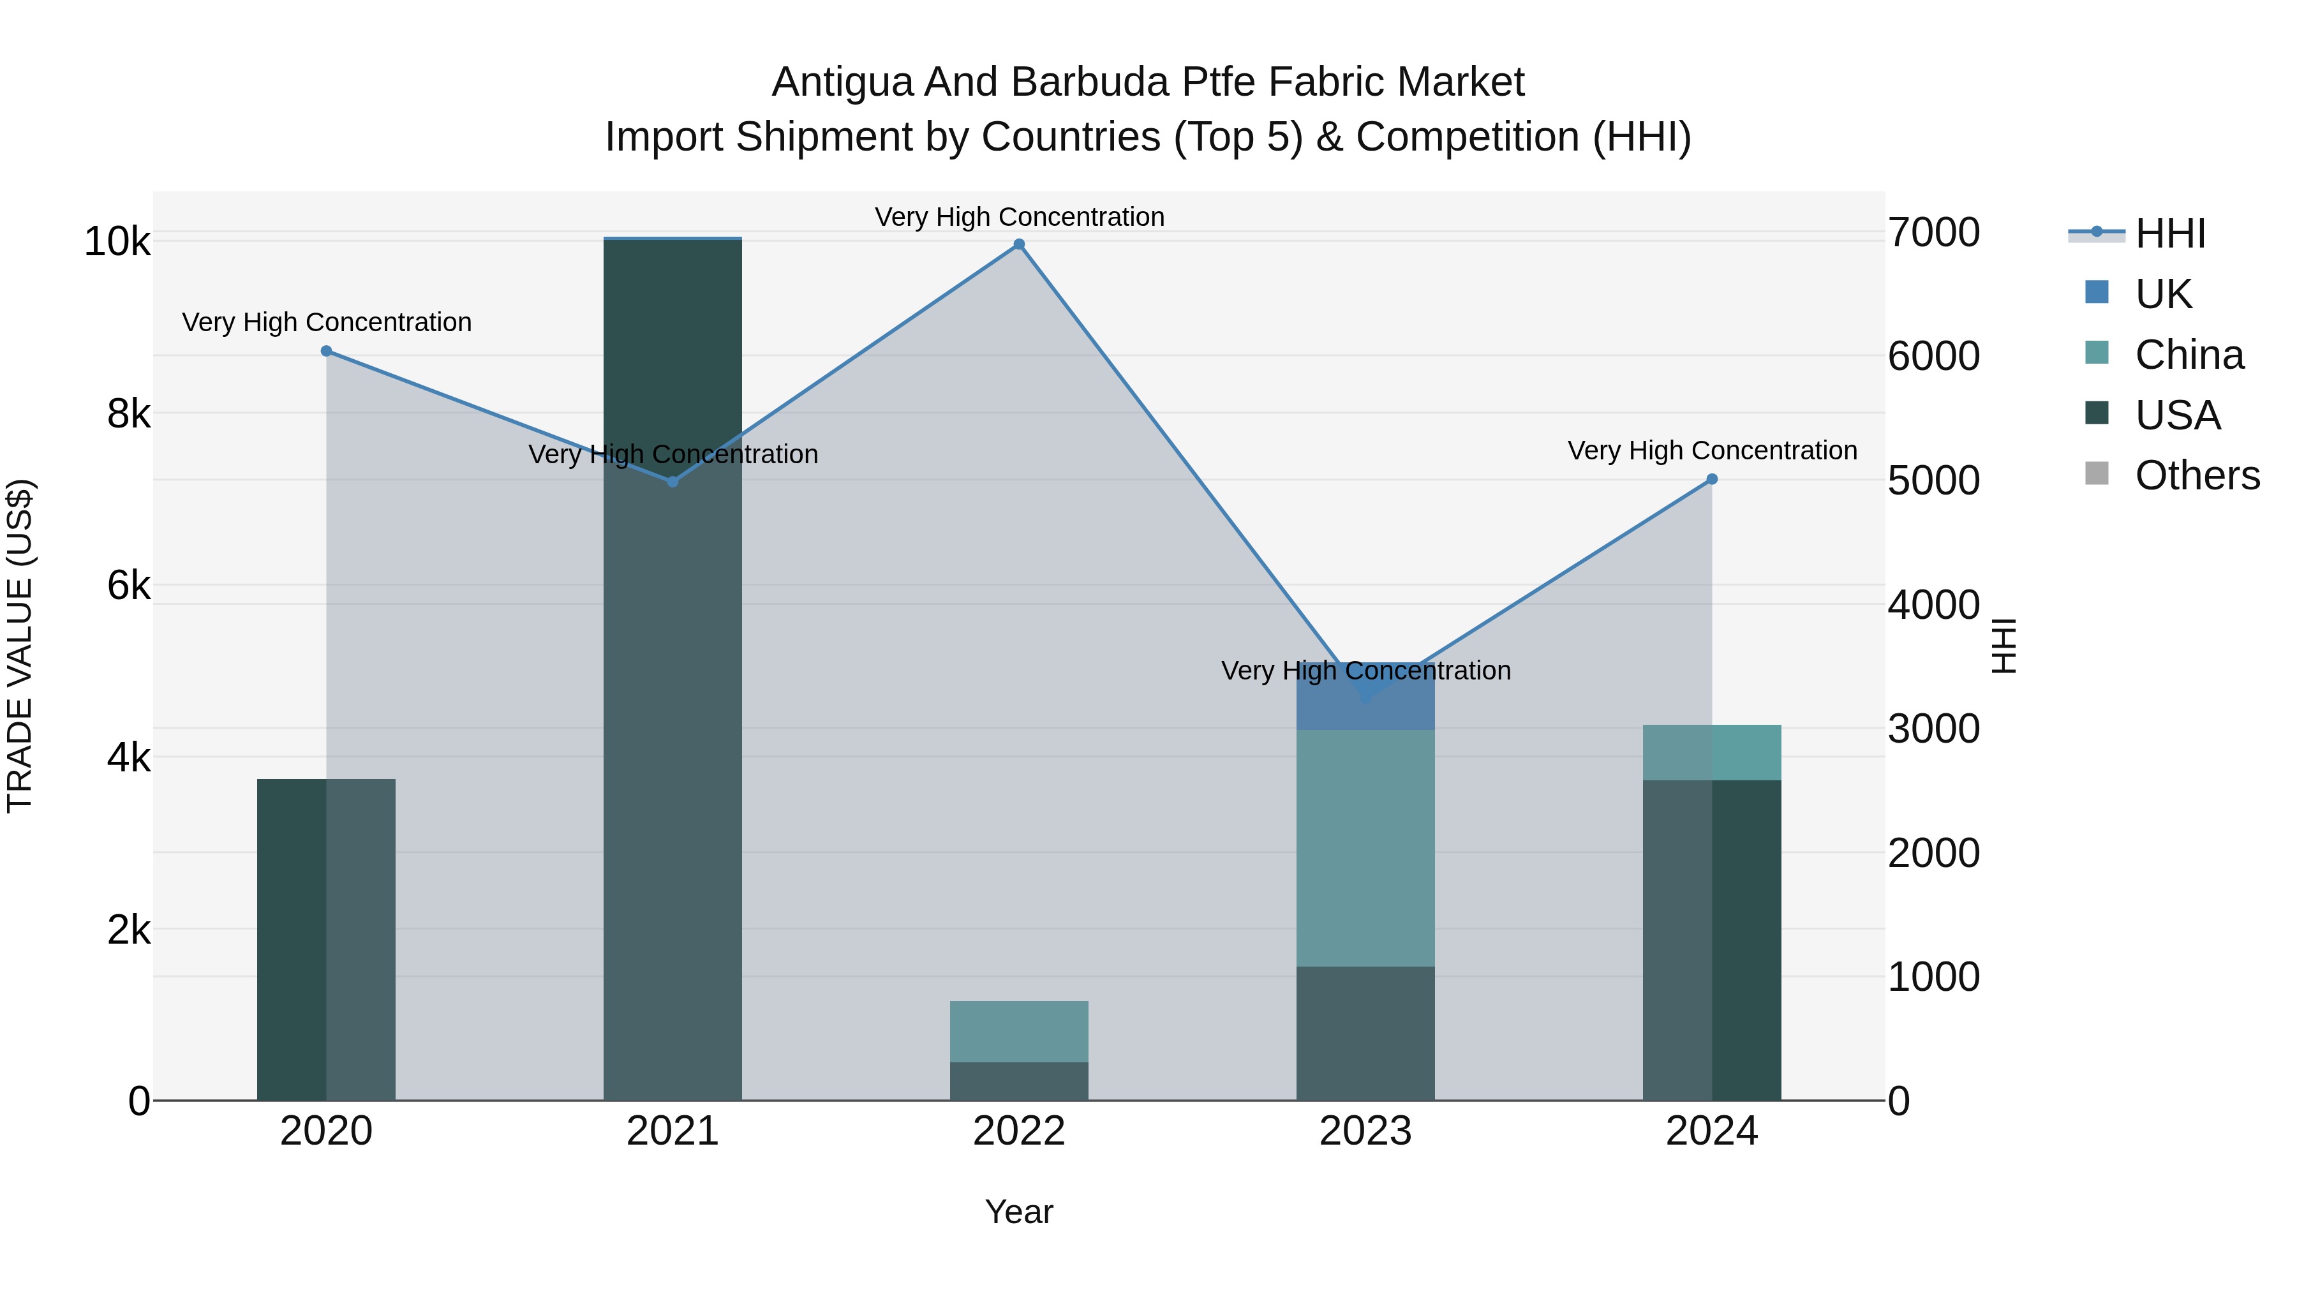Click the rotated 'HHI' right axis title
The width and height of the screenshot is (2297, 1292).
(2003, 646)
